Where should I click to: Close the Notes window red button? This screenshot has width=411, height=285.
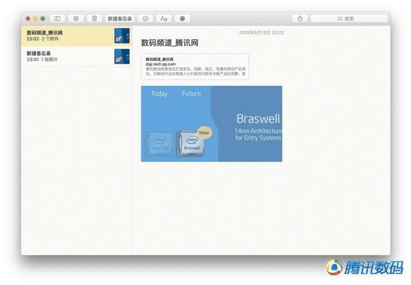[x=28, y=19]
